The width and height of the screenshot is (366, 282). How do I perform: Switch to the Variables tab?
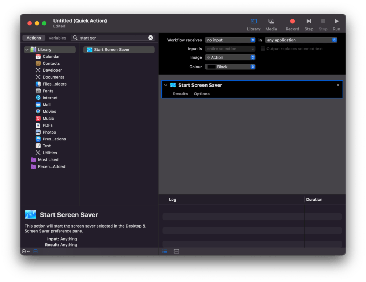tap(57, 38)
